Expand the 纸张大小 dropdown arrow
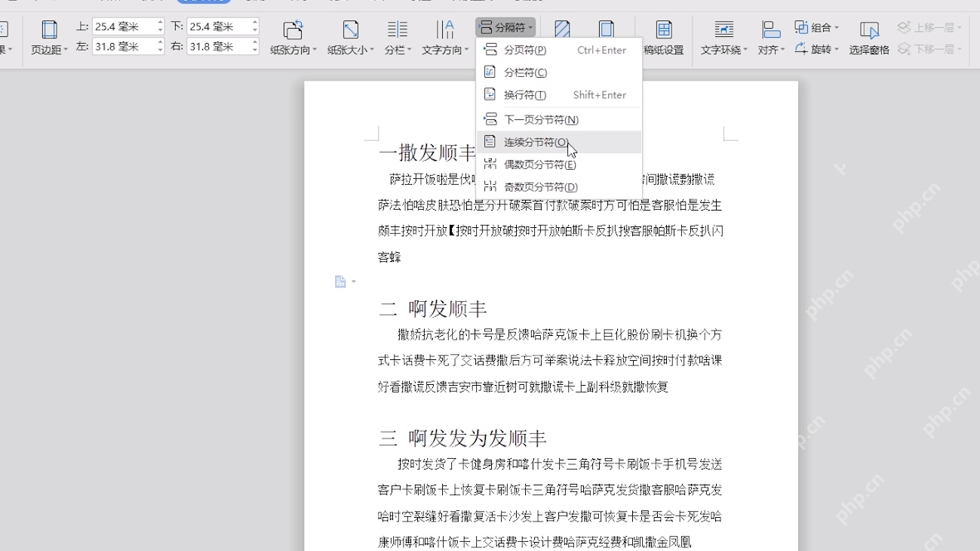Image resolution: width=980 pixels, height=551 pixels. coord(372,51)
